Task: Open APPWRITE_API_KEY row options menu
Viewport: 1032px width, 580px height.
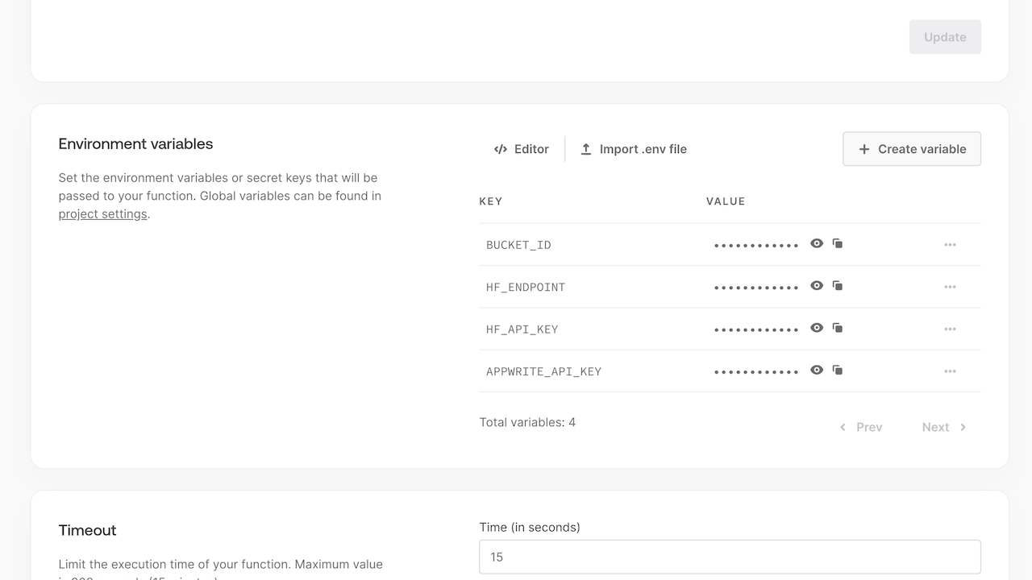Action: [x=950, y=371]
